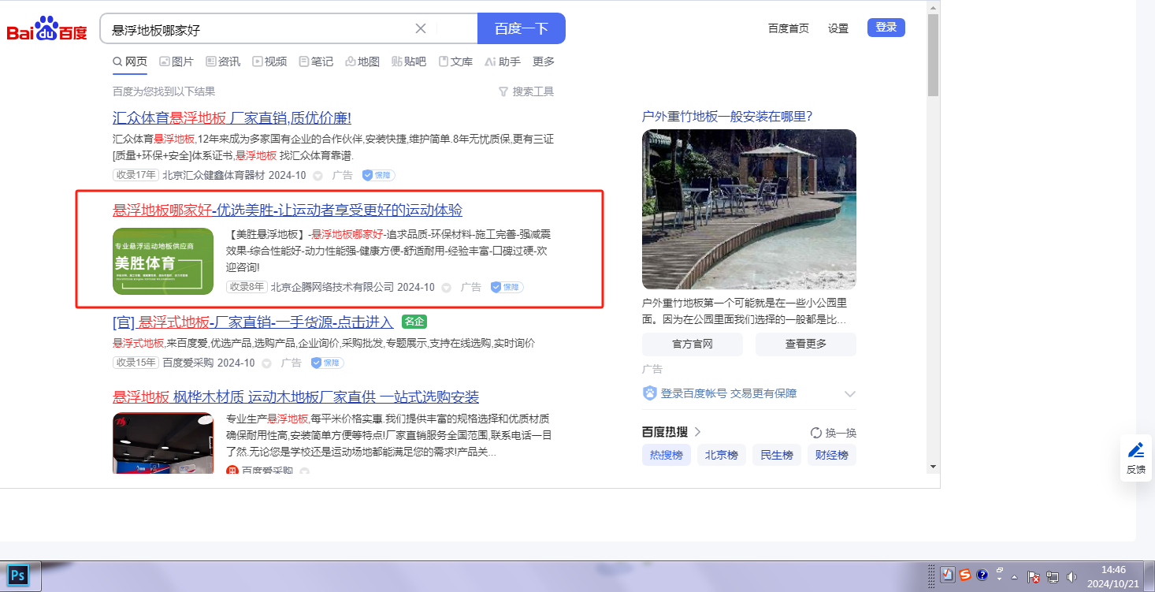Show hidden tray icons with the up arrow

point(1015,576)
